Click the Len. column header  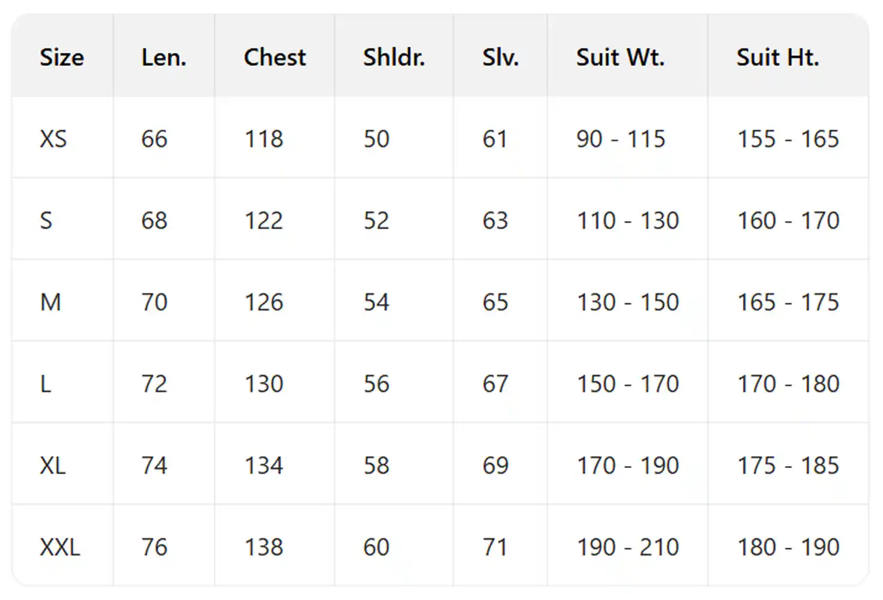[x=164, y=58]
